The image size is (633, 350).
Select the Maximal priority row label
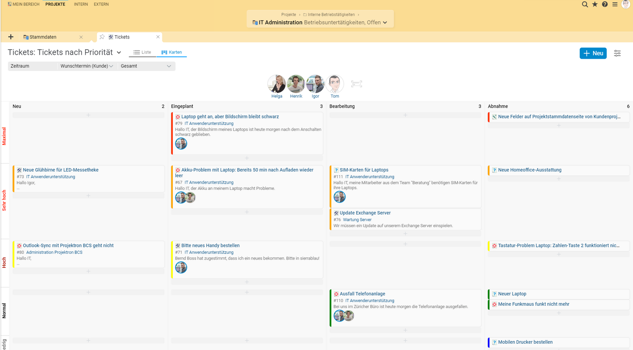click(4, 136)
